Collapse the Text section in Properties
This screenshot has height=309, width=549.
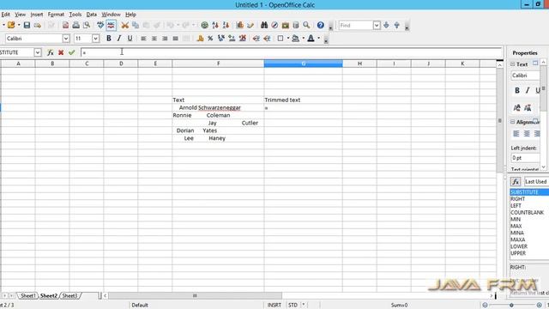[x=513, y=64]
